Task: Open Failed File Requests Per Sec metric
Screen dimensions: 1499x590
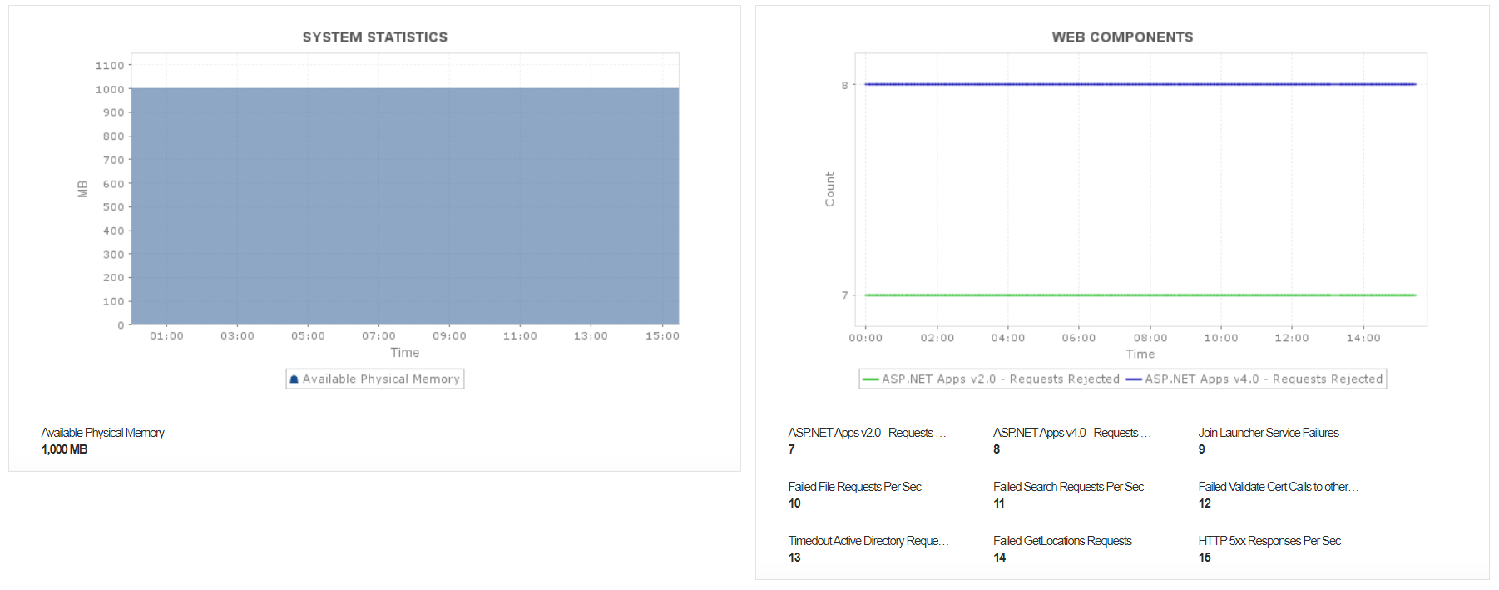Action: pos(854,487)
